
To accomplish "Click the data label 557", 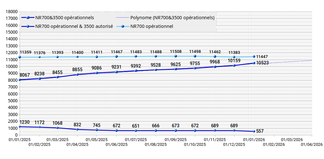I will (x=260, y=131).
